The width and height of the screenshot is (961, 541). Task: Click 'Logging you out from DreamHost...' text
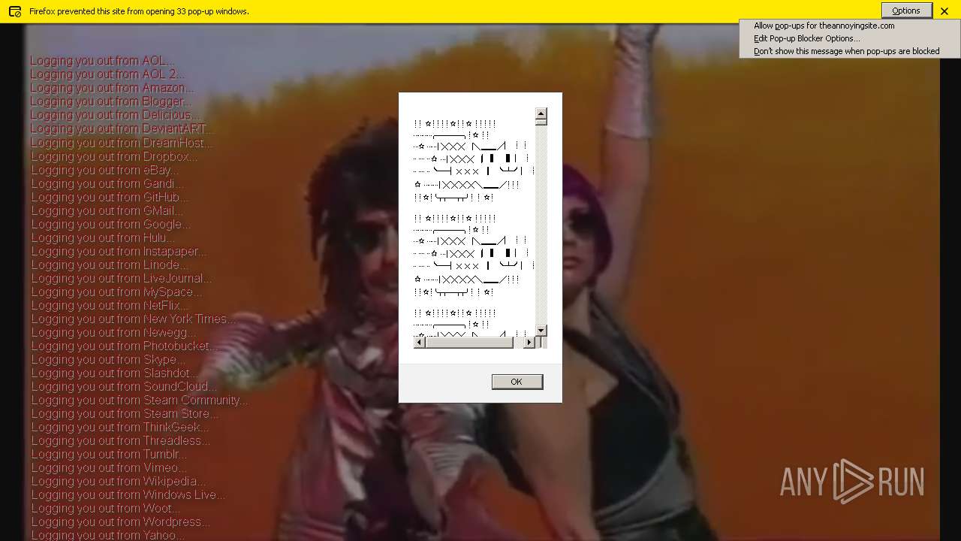(122, 143)
